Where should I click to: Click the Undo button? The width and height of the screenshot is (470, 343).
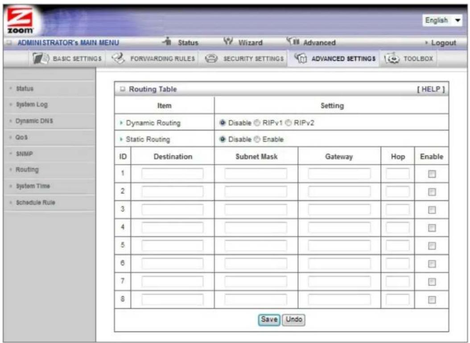294,319
